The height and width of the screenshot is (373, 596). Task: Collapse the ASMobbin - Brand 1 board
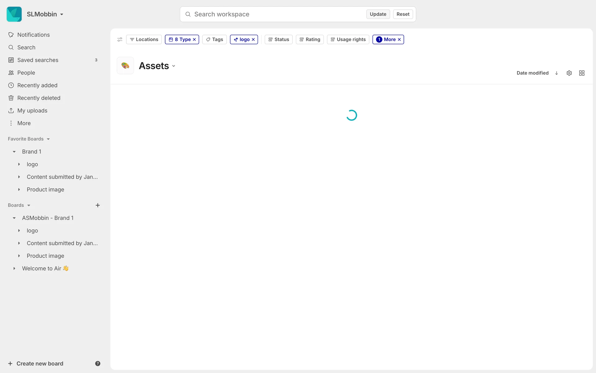tap(14, 218)
